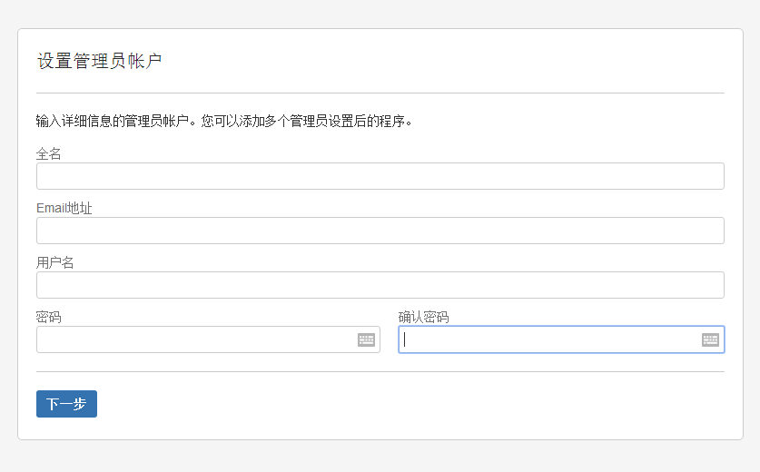Focus the 全名 input field

(380, 176)
